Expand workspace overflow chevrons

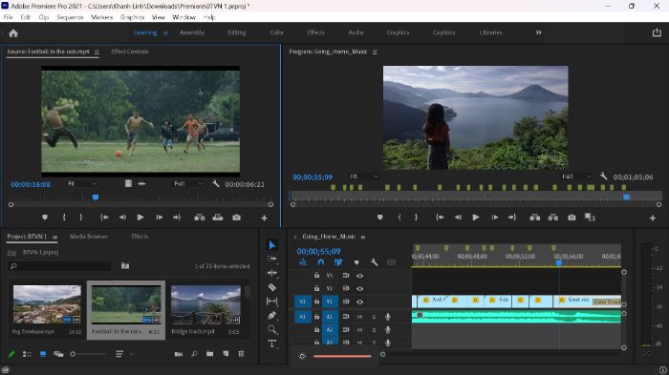[x=538, y=32]
